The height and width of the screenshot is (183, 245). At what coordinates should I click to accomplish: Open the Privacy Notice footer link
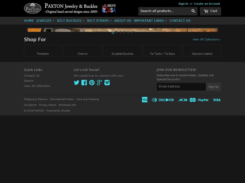47,105
